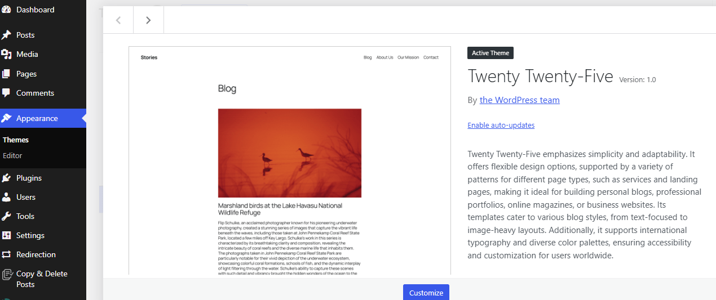Click the Plugins plug icon

(x=6, y=178)
